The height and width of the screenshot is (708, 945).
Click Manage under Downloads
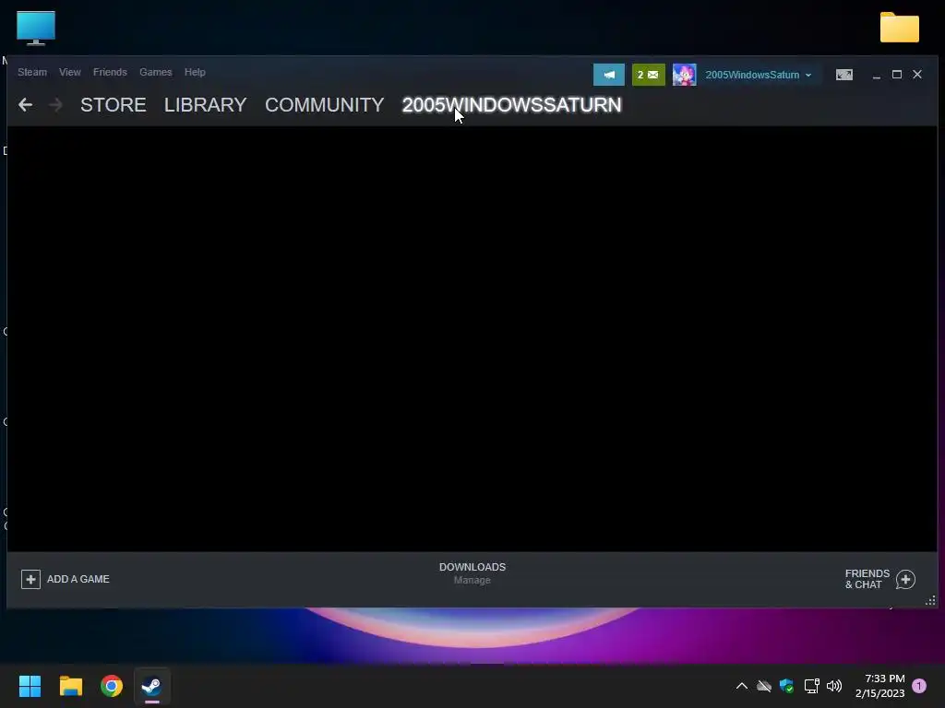coord(472,581)
